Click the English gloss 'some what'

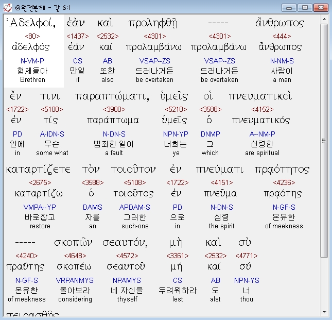[52, 153]
